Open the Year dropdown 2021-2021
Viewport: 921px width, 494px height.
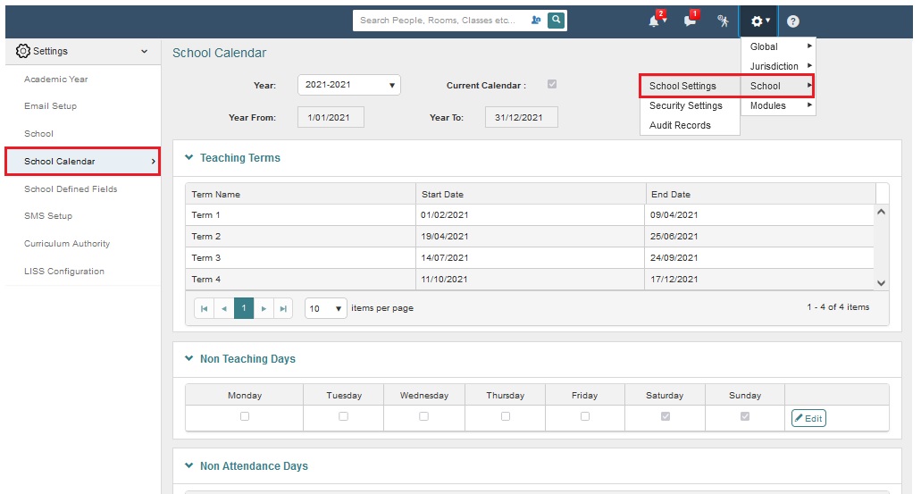(349, 85)
